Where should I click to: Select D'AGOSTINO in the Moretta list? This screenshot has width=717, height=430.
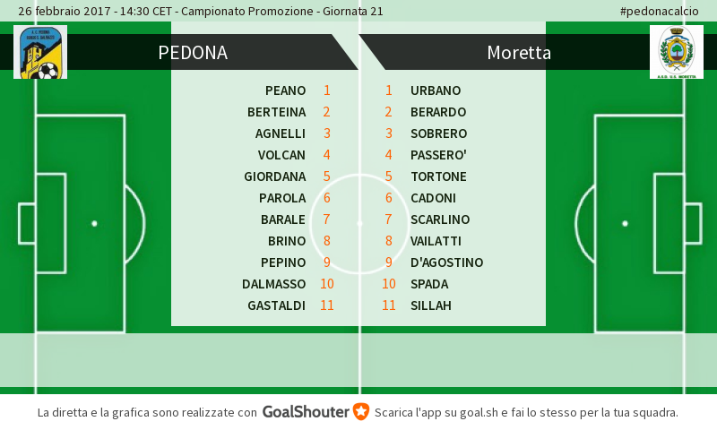[446, 262]
